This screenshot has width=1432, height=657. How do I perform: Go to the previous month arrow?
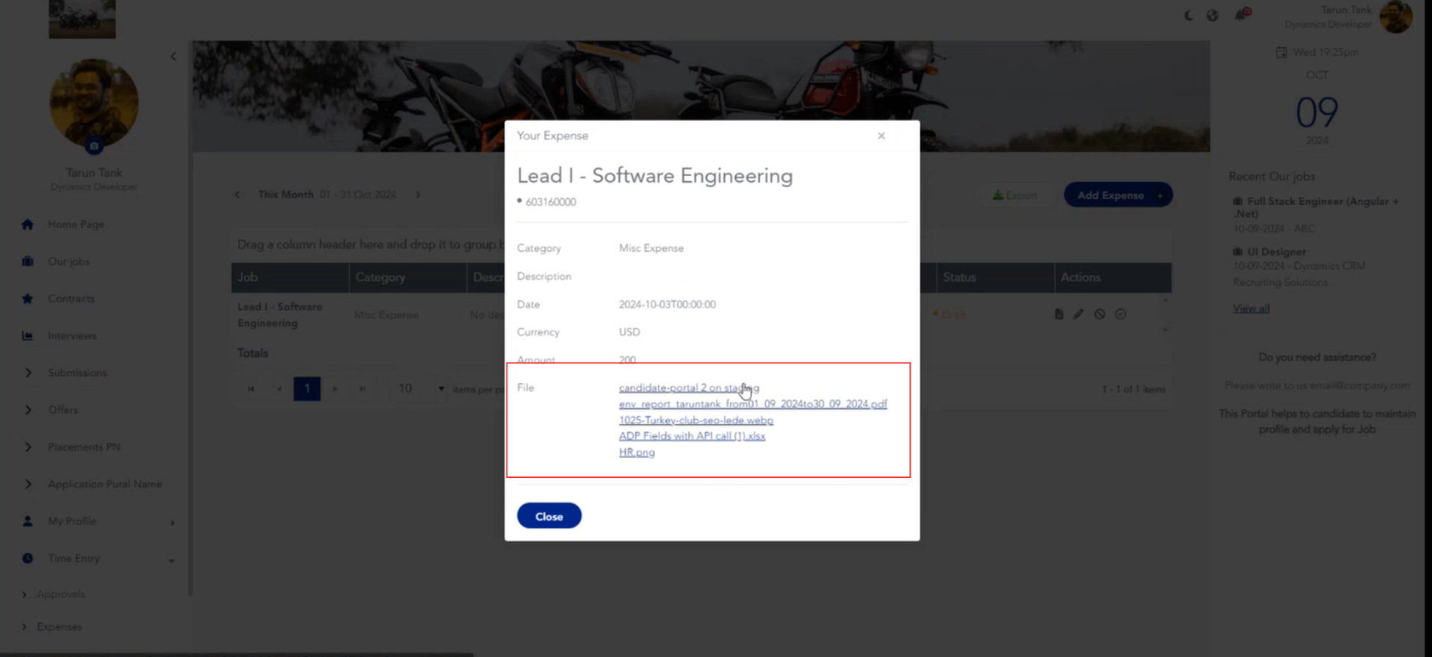pyautogui.click(x=237, y=195)
